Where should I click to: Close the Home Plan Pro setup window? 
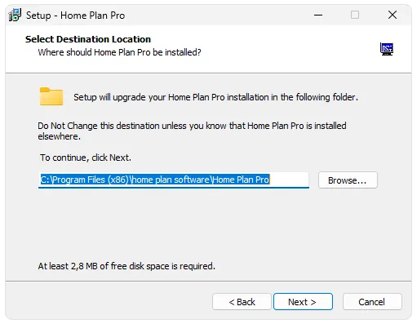pyautogui.click(x=393, y=15)
